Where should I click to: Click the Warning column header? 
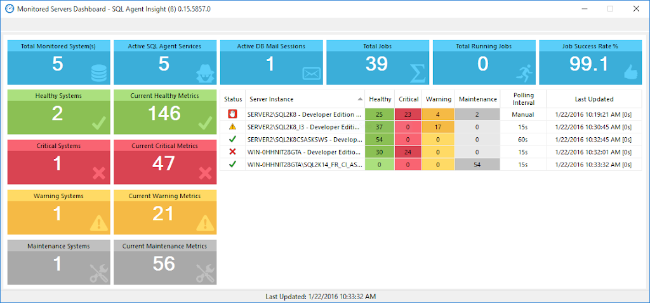point(439,99)
